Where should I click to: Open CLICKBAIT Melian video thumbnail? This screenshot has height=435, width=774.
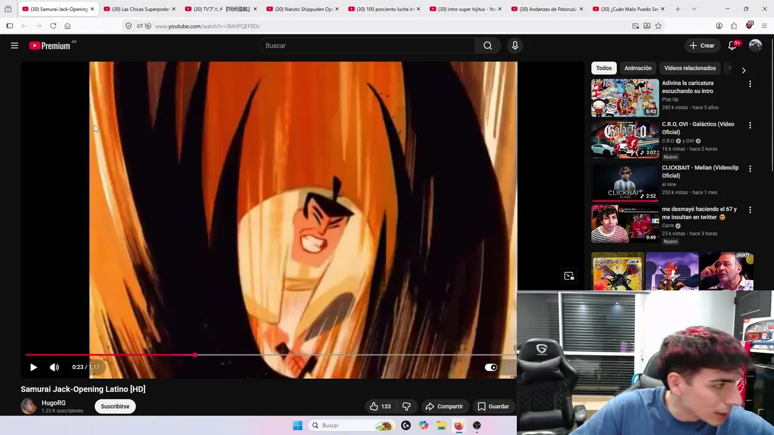coord(625,182)
